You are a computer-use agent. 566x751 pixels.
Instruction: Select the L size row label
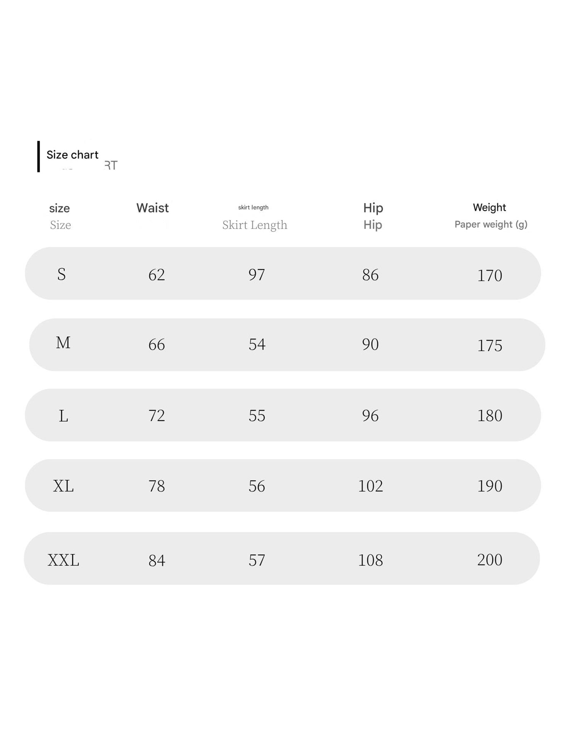click(x=63, y=416)
